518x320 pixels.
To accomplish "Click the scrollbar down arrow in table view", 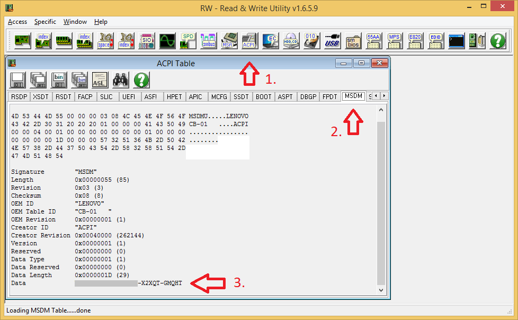I will [381, 290].
